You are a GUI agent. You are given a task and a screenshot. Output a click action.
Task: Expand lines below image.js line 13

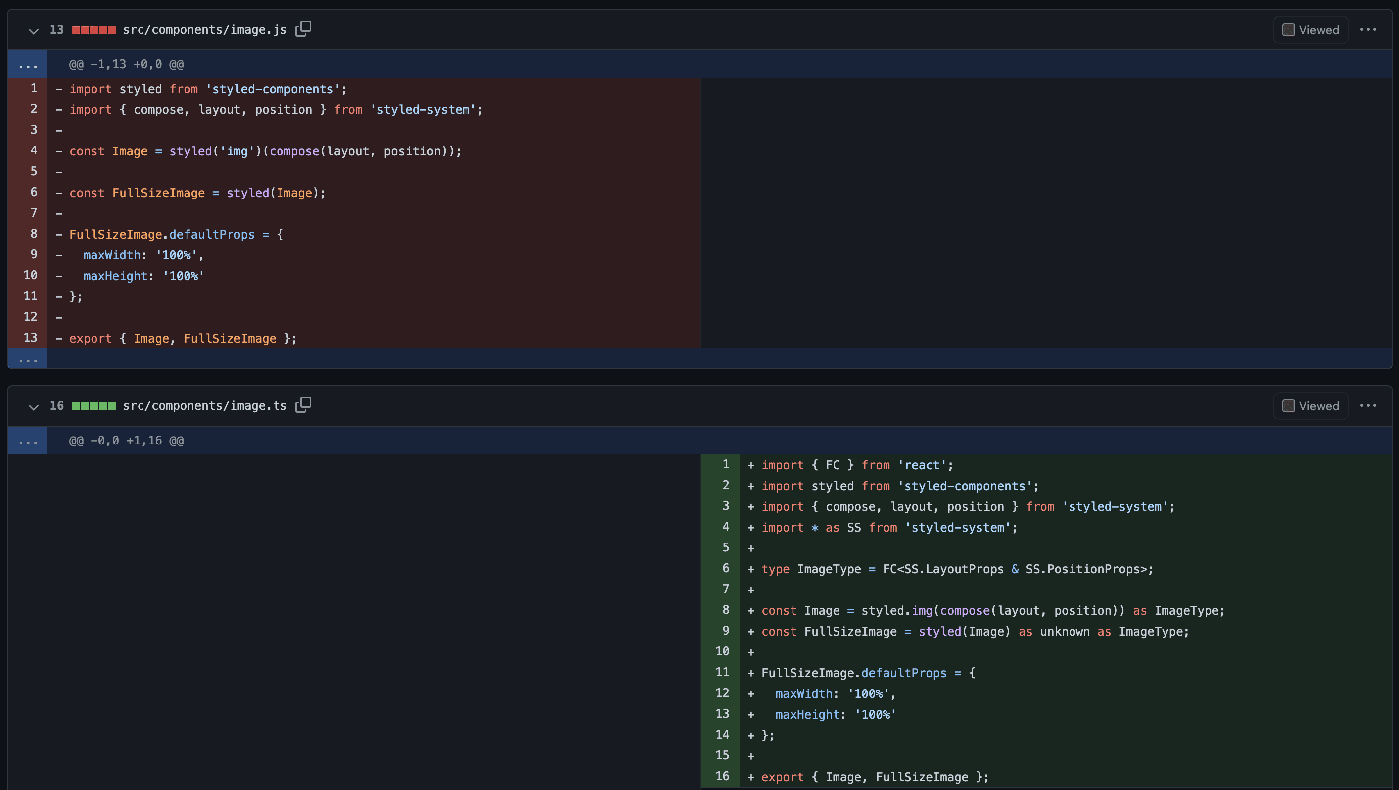tap(28, 359)
